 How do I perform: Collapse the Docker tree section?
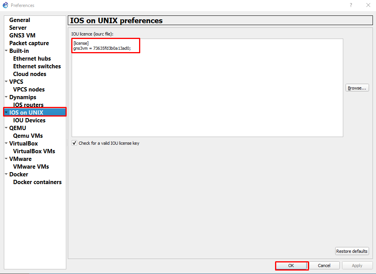(6, 174)
